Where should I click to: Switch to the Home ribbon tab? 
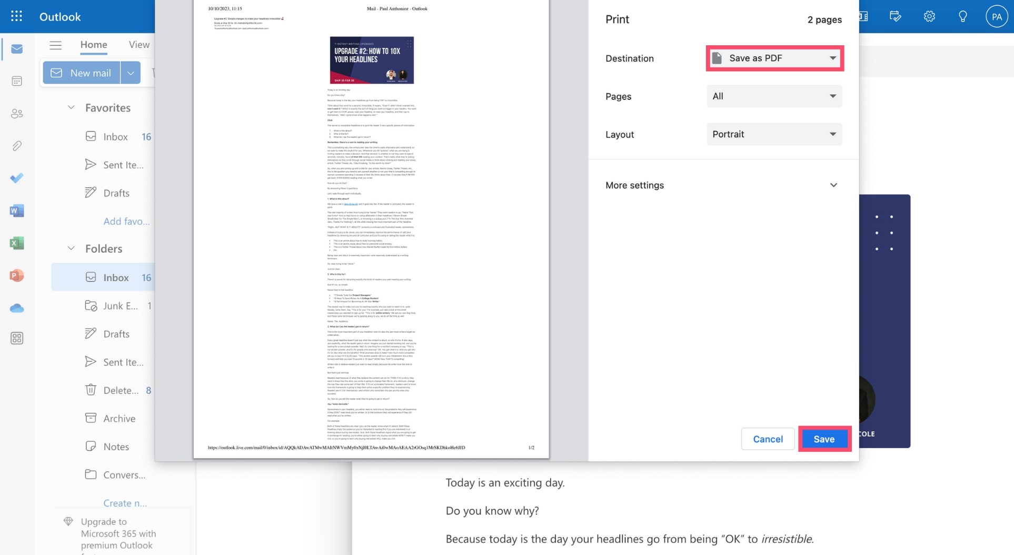click(x=94, y=45)
